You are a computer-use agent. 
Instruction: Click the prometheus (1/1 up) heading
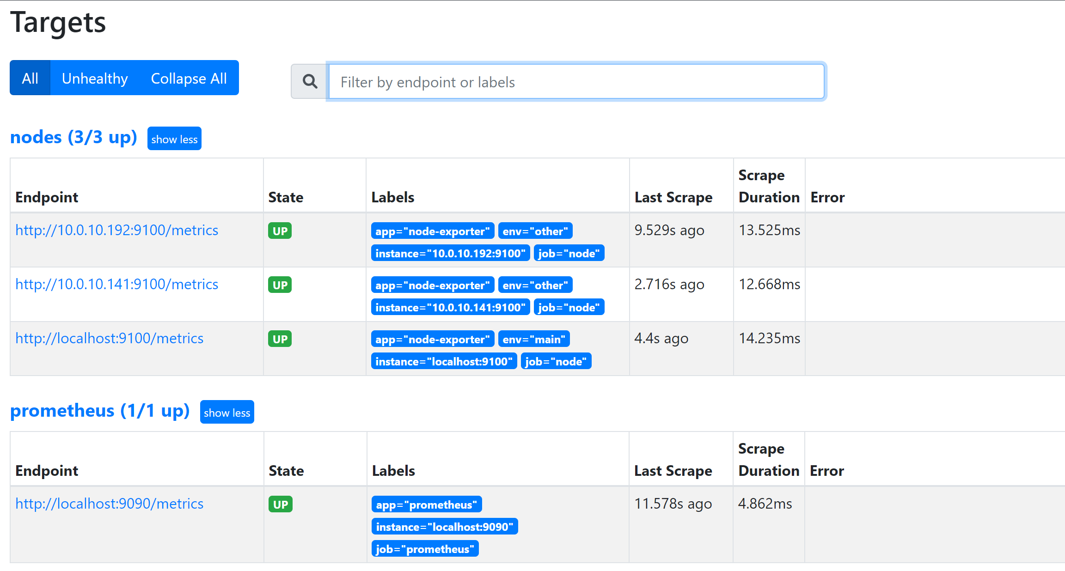[100, 411]
